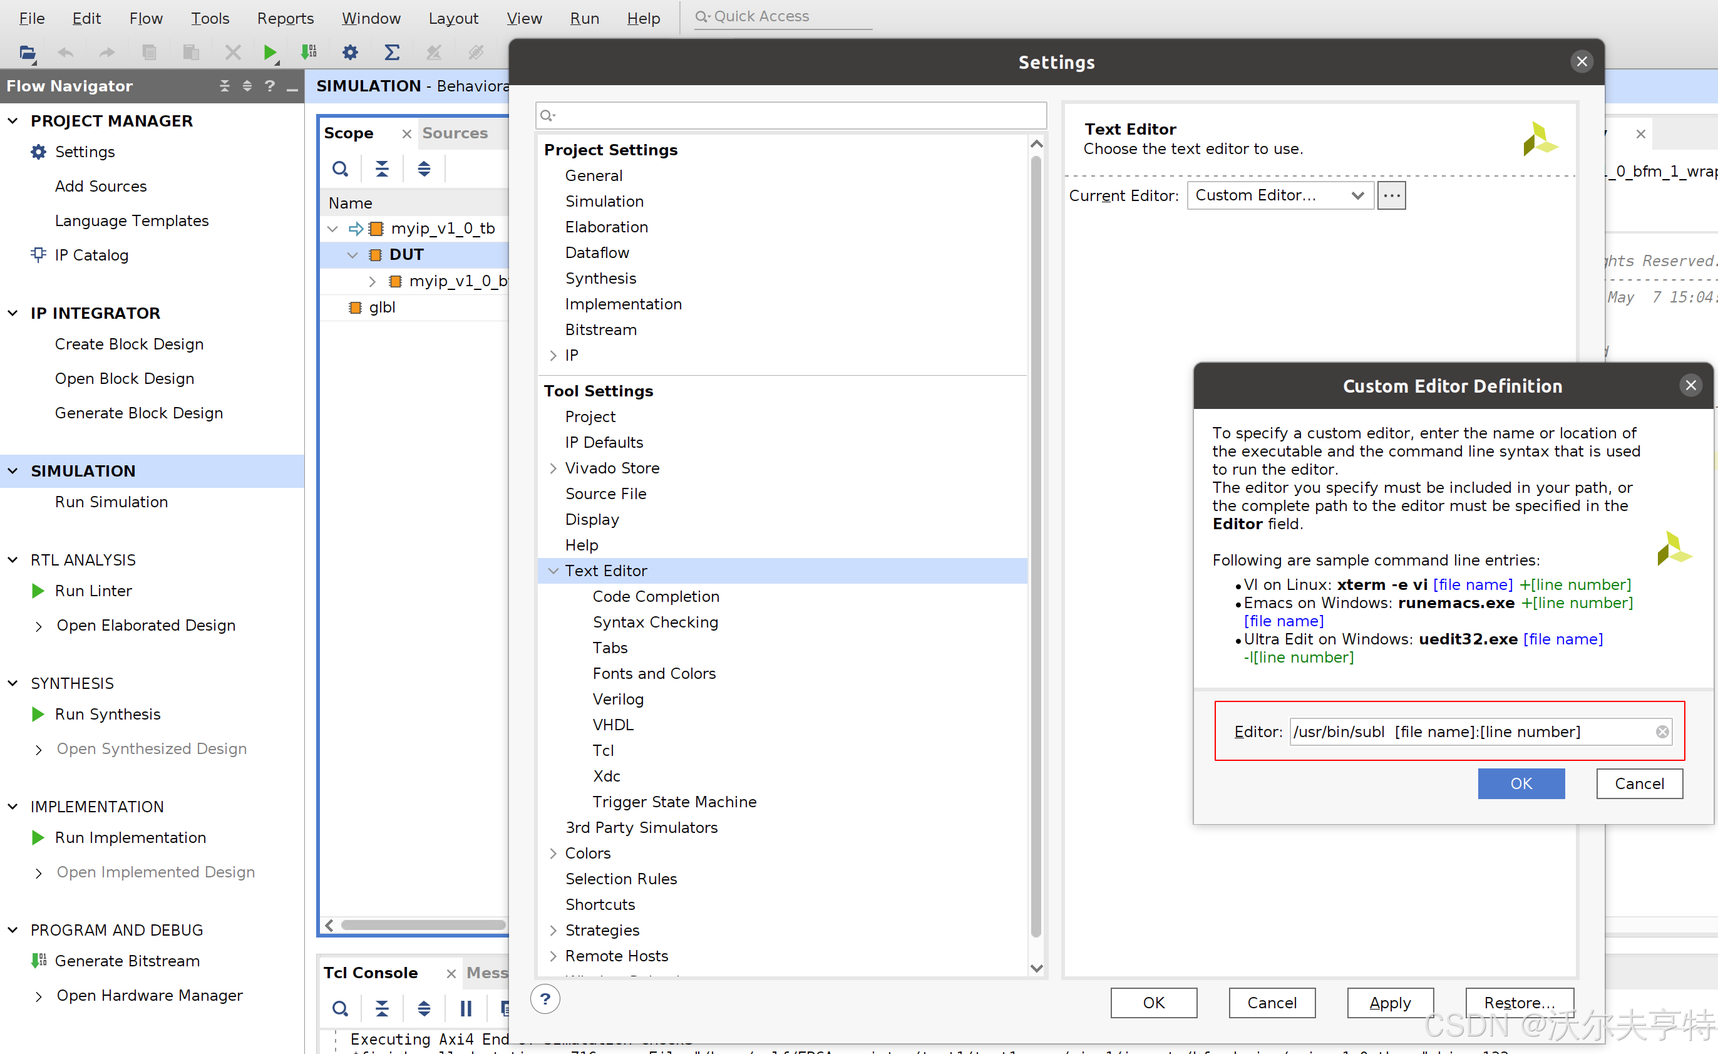Click the Generate Bitstream toolbar icon

[x=308, y=53]
